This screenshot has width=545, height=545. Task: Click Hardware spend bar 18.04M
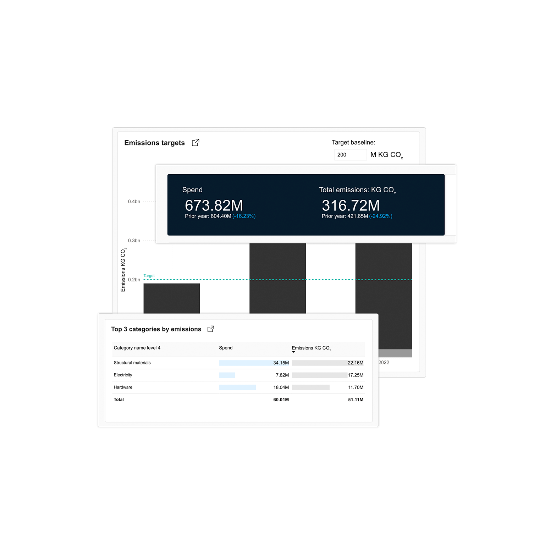coord(237,387)
